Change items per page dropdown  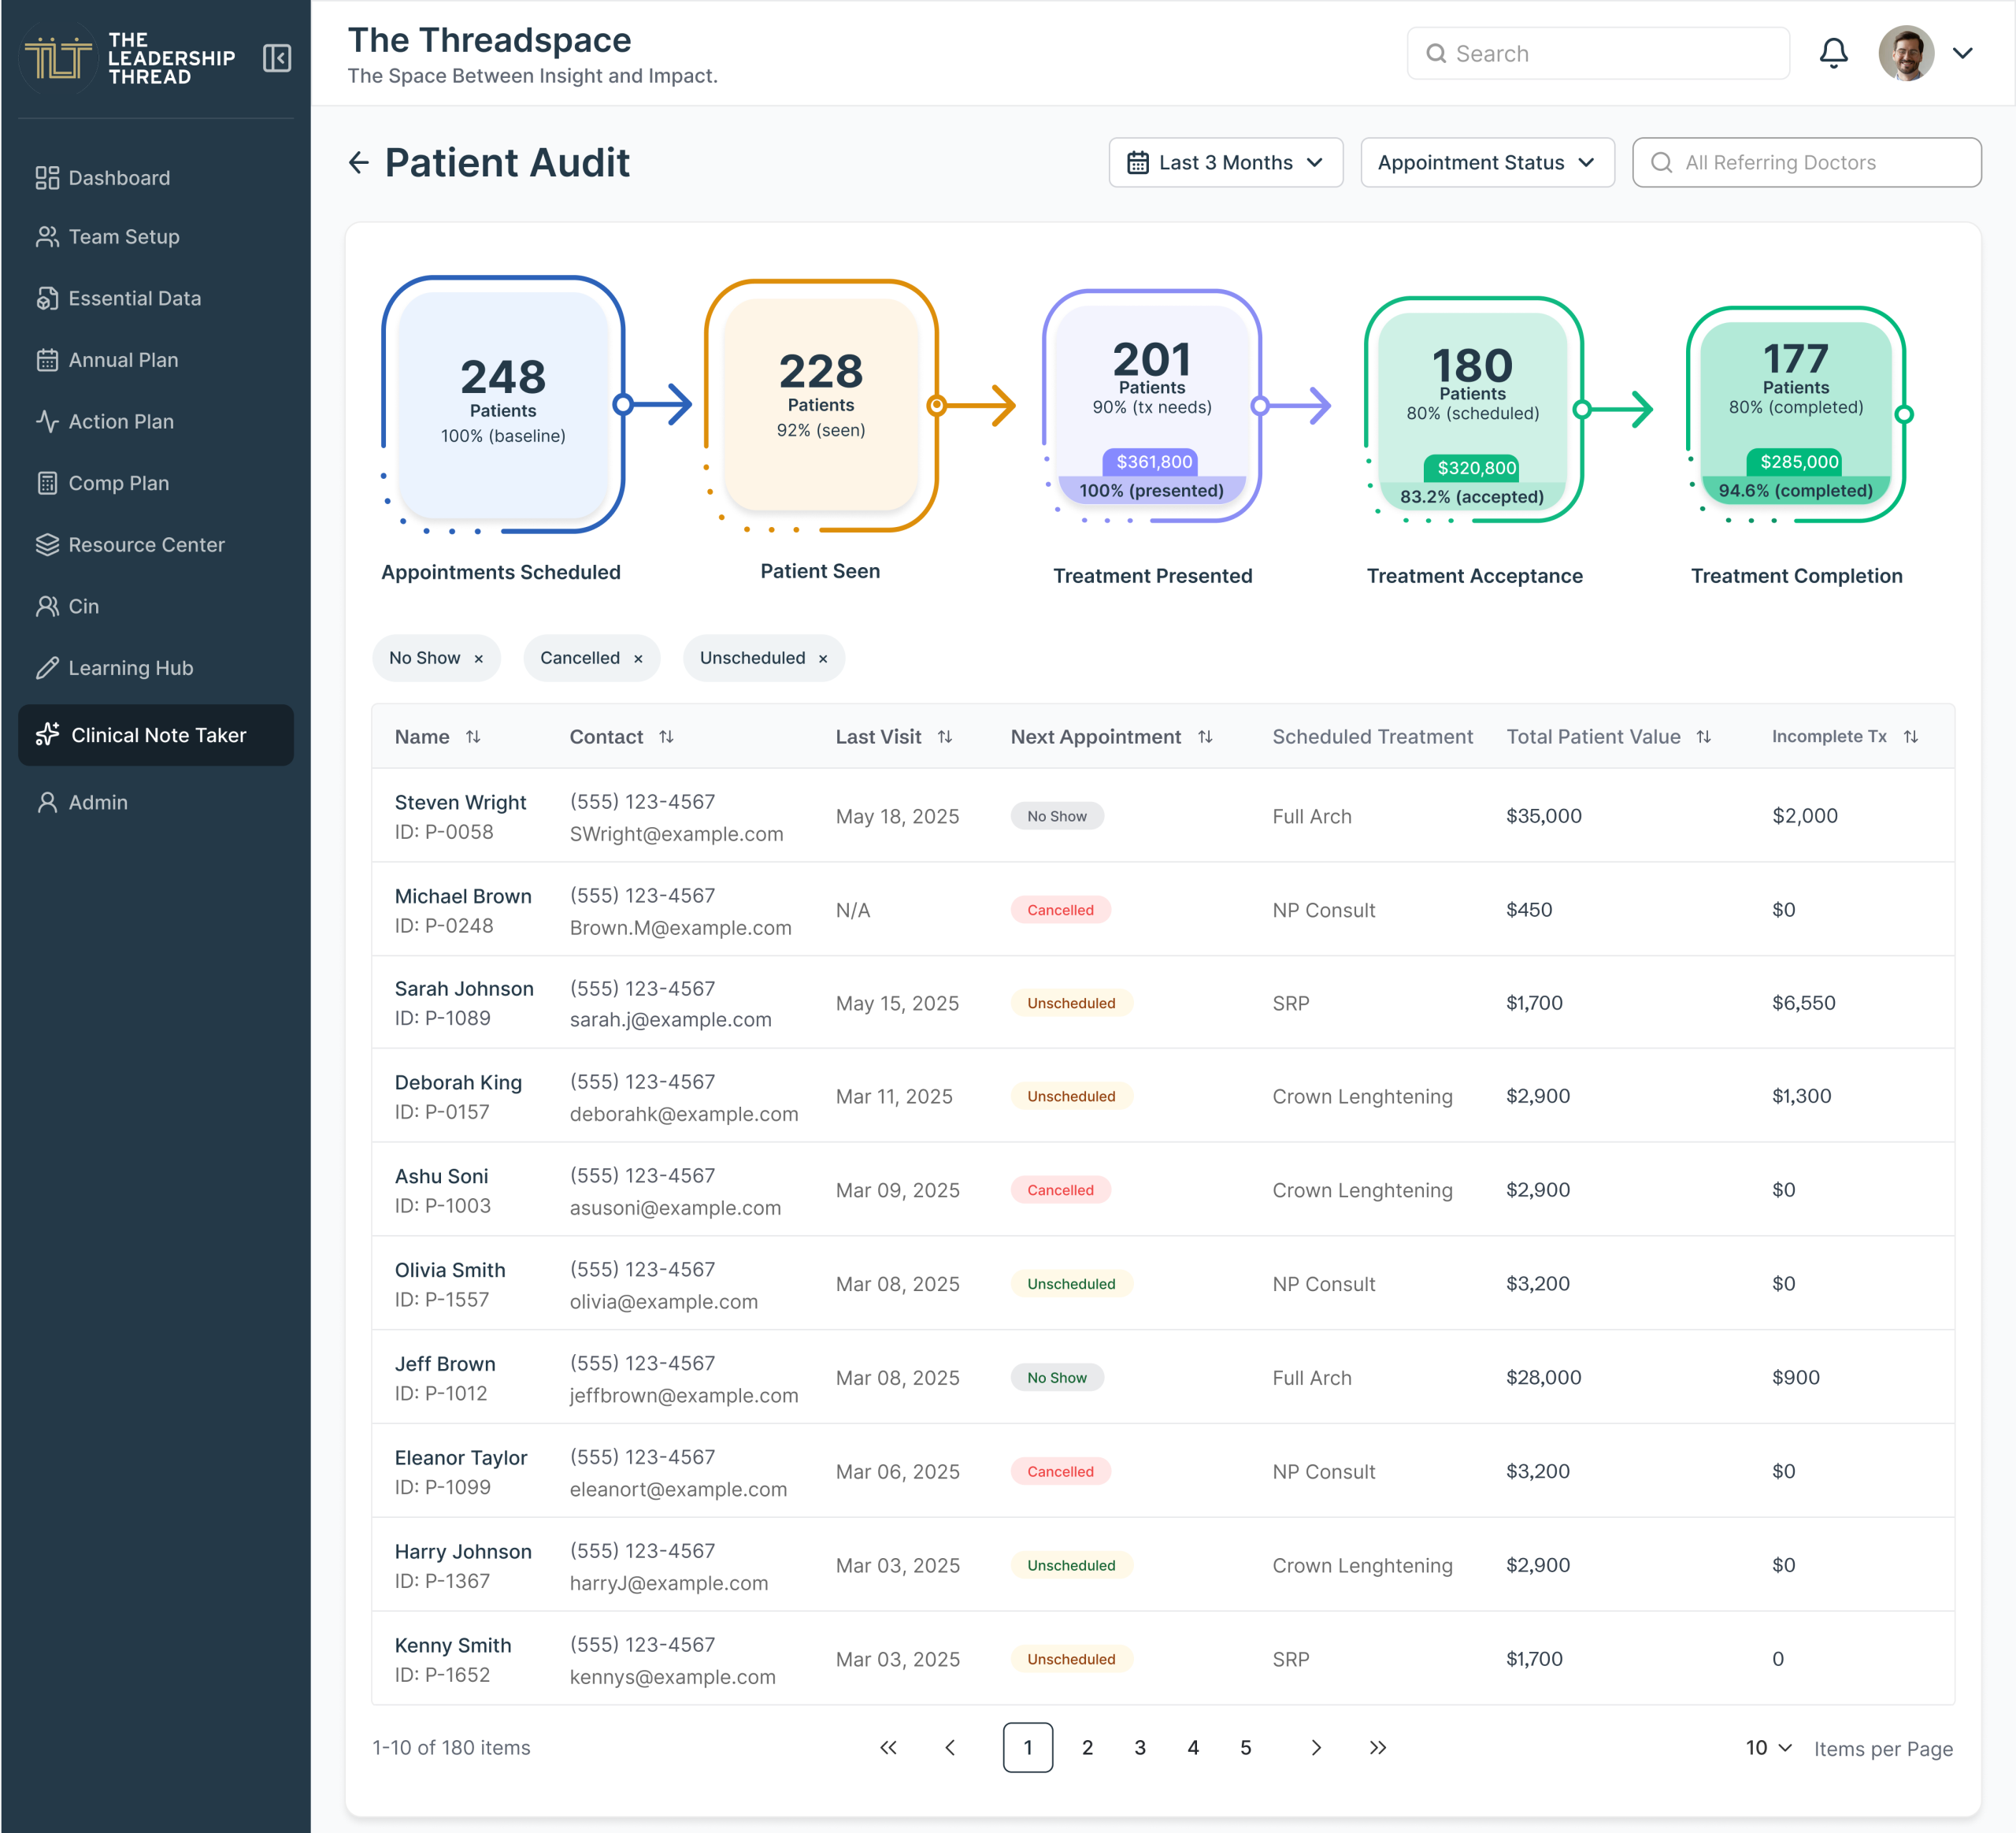tap(1768, 1747)
